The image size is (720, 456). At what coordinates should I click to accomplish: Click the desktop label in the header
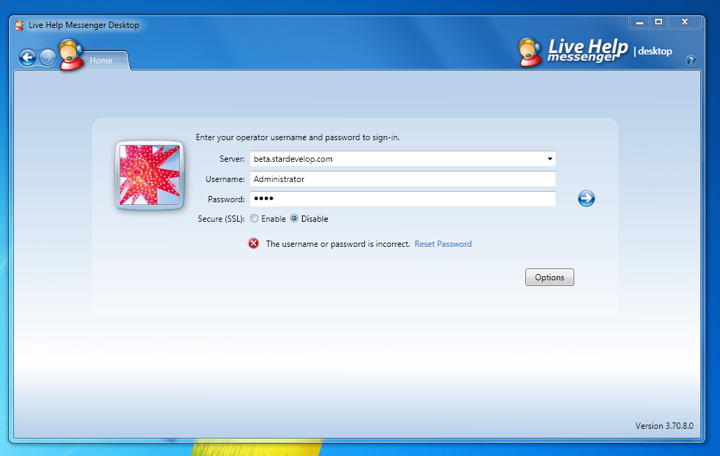[654, 51]
